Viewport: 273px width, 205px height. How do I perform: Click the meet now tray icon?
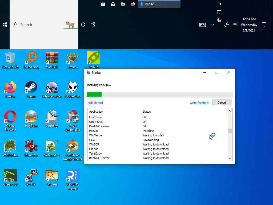[219, 4]
